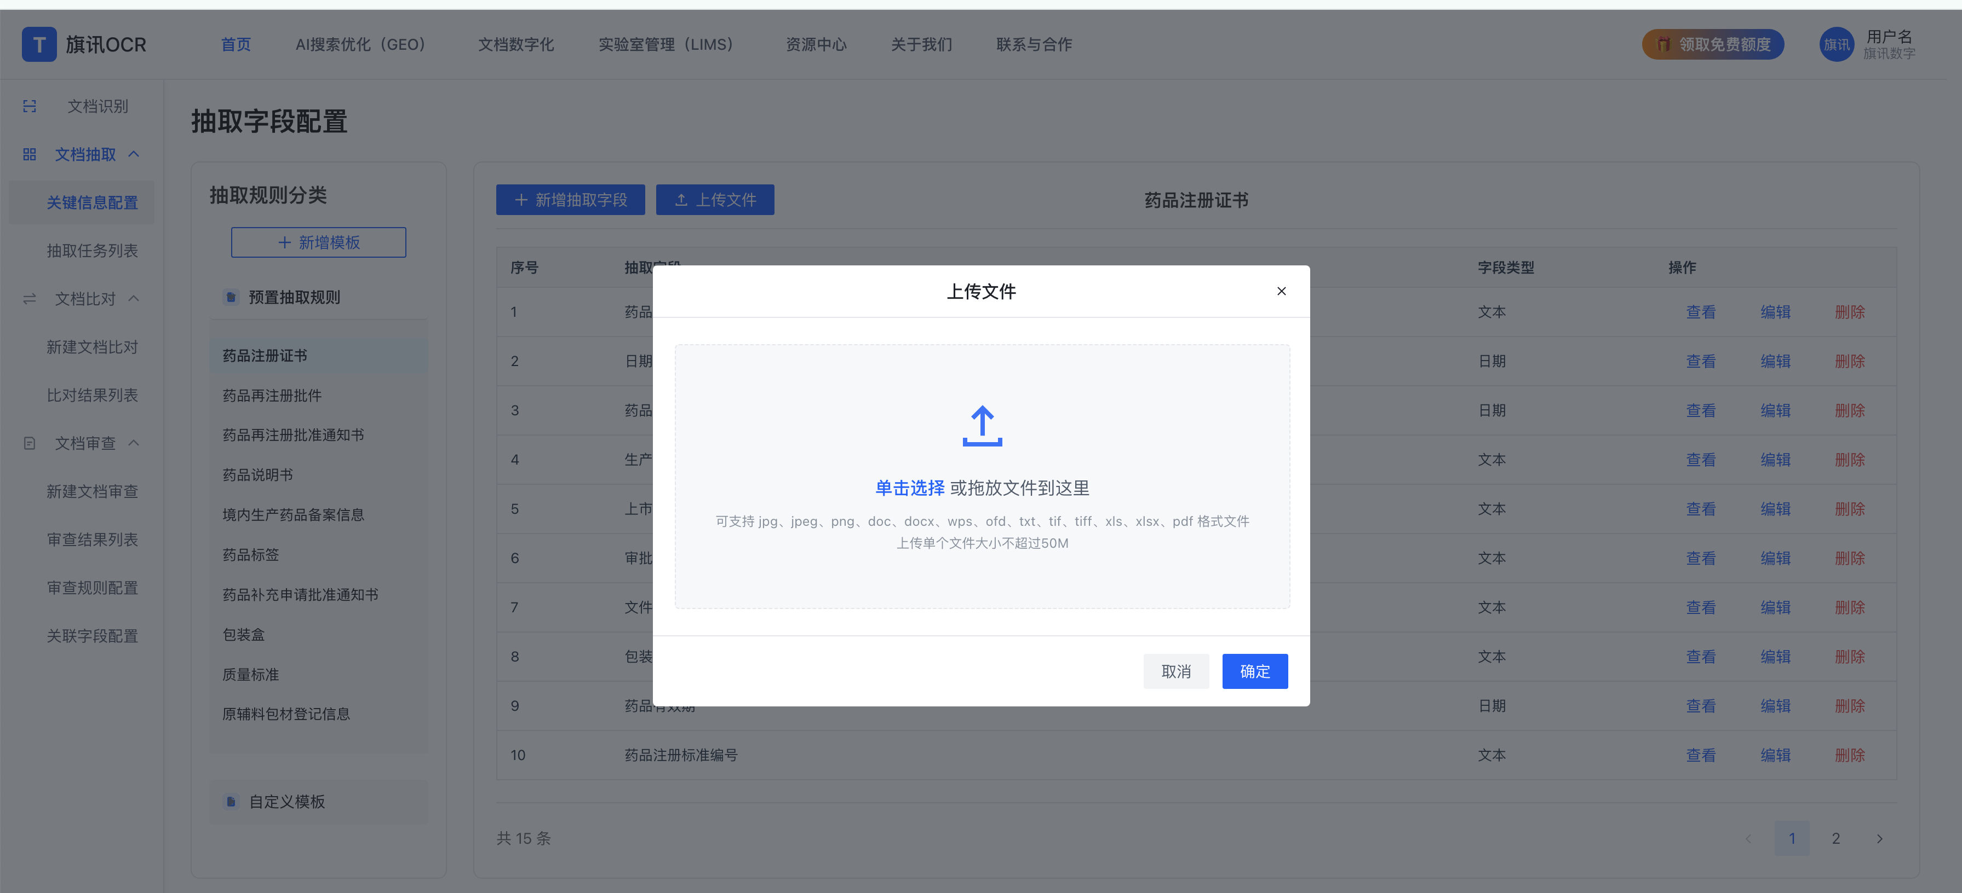Viewport: 1962px width, 893px height.
Task: Click the 预置抽取规则 file icon
Action: pos(231,298)
